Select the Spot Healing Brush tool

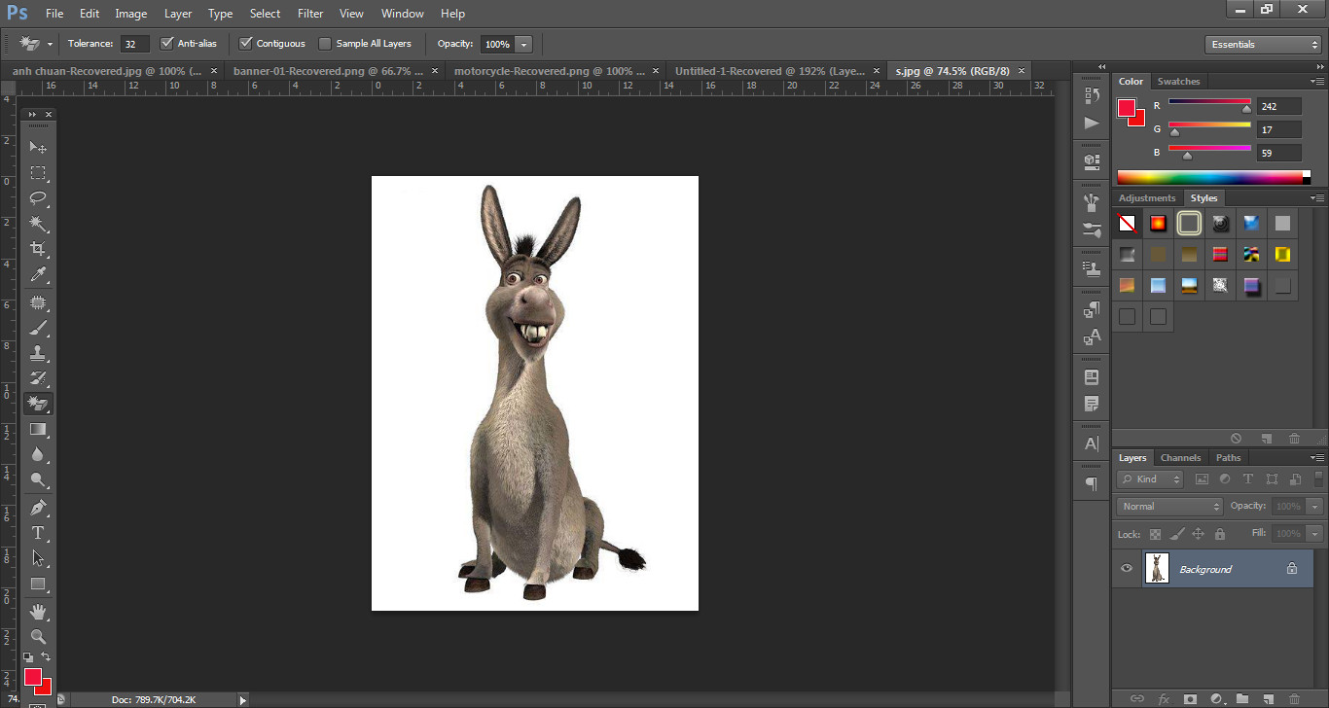tap(38, 302)
